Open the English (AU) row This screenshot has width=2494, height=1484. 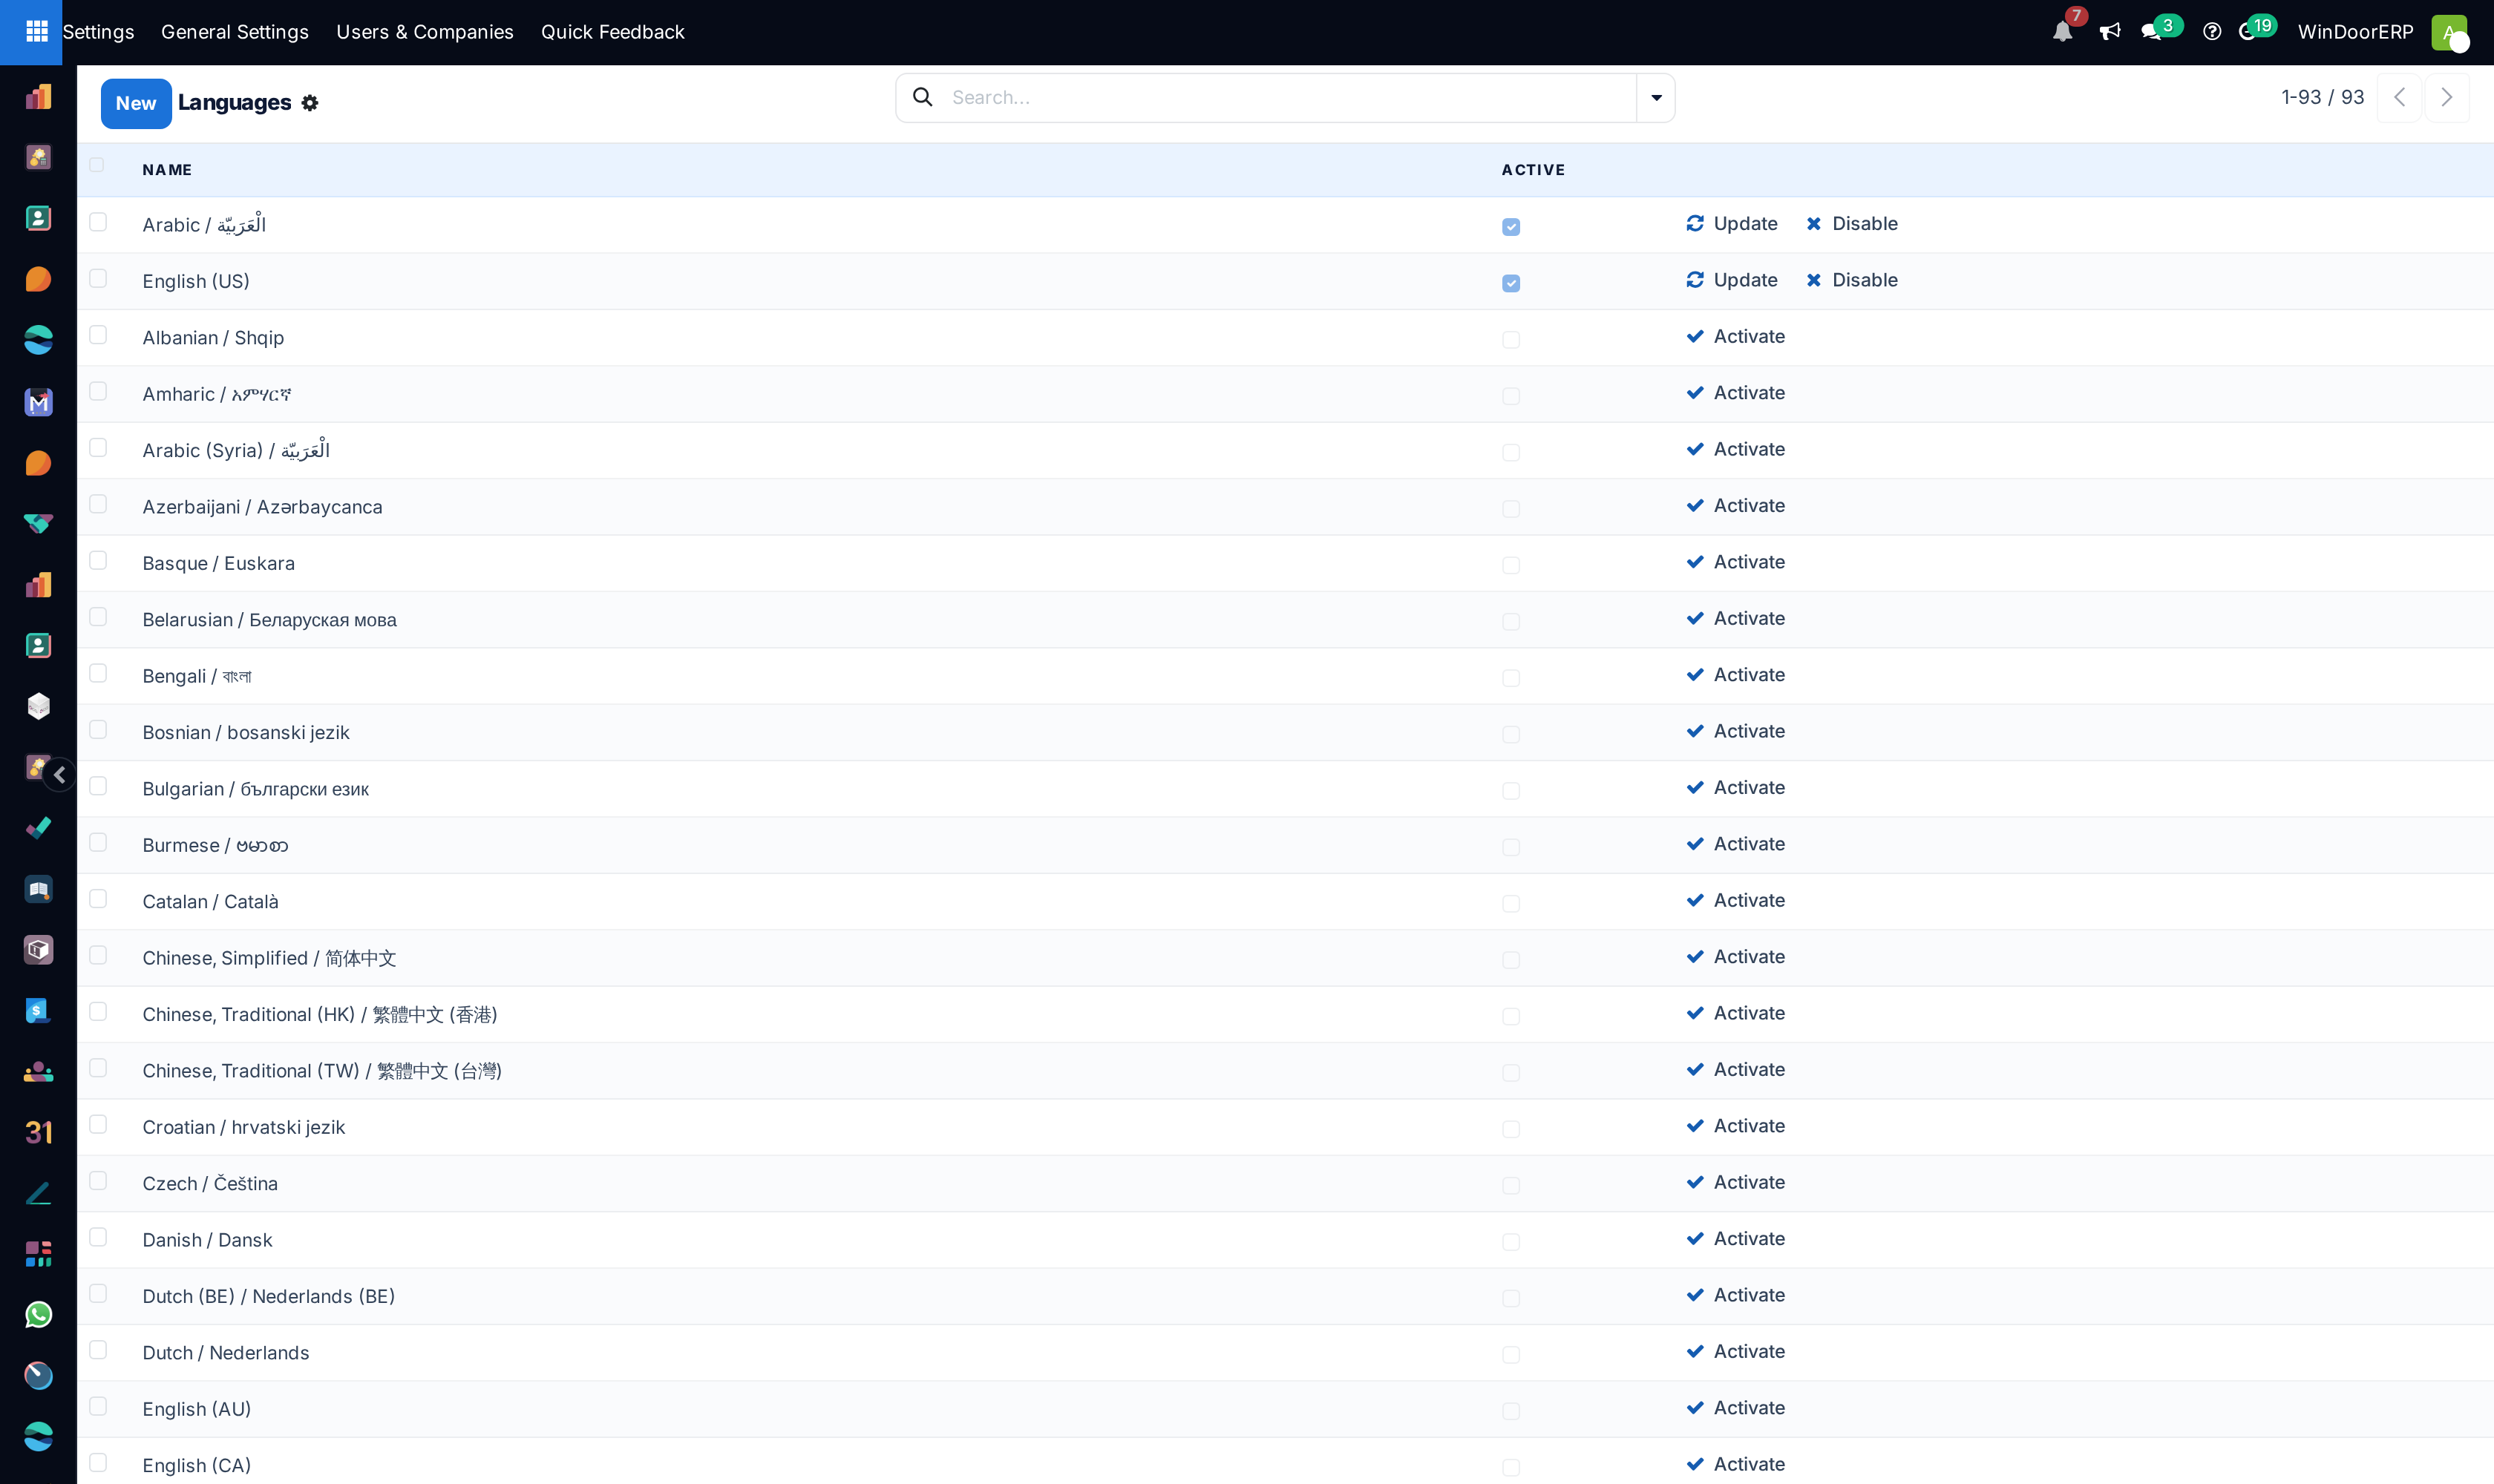[1285, 1409]
